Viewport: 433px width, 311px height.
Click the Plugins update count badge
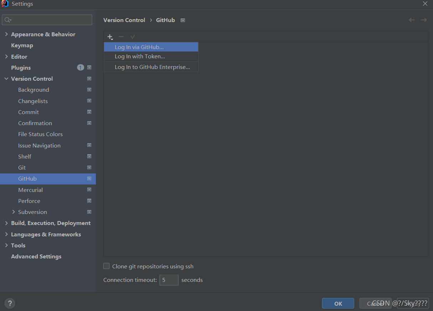[x=81, y=68]
